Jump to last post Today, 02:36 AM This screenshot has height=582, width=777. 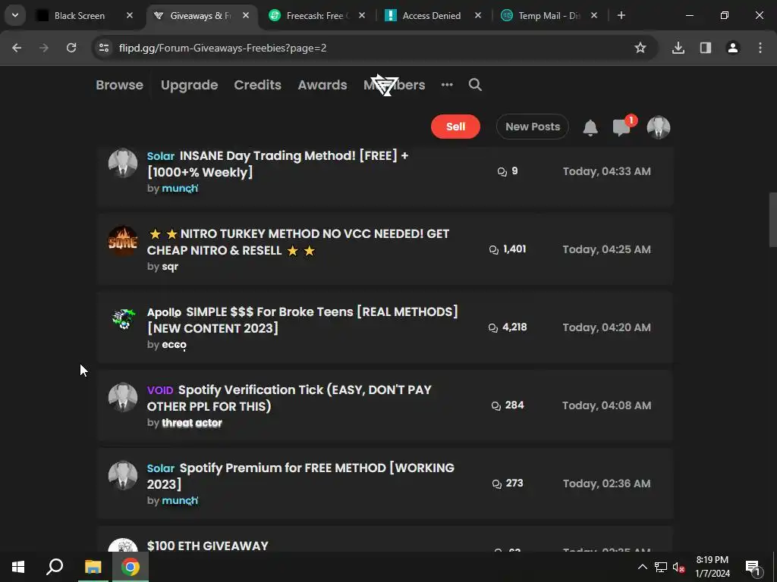tap(606, 483)
